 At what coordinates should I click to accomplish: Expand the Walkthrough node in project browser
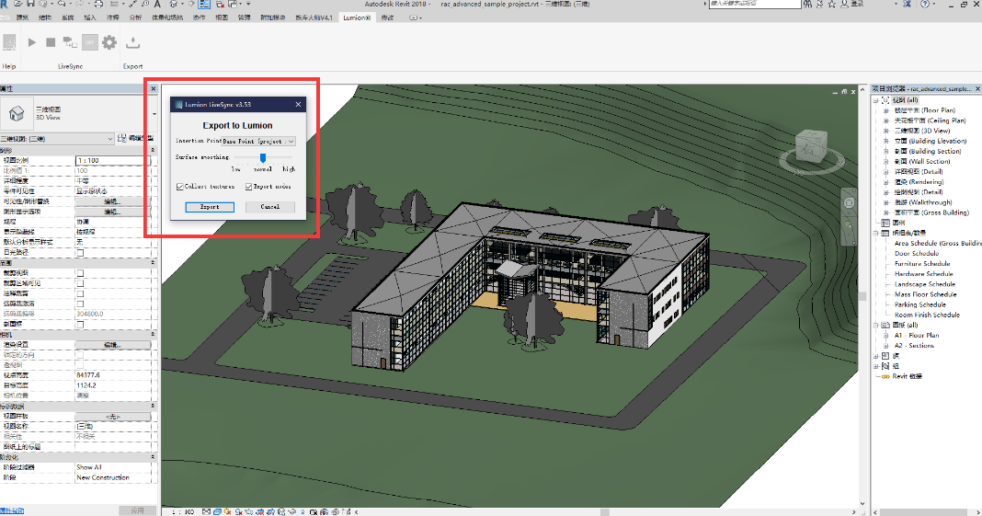(886, 202)
